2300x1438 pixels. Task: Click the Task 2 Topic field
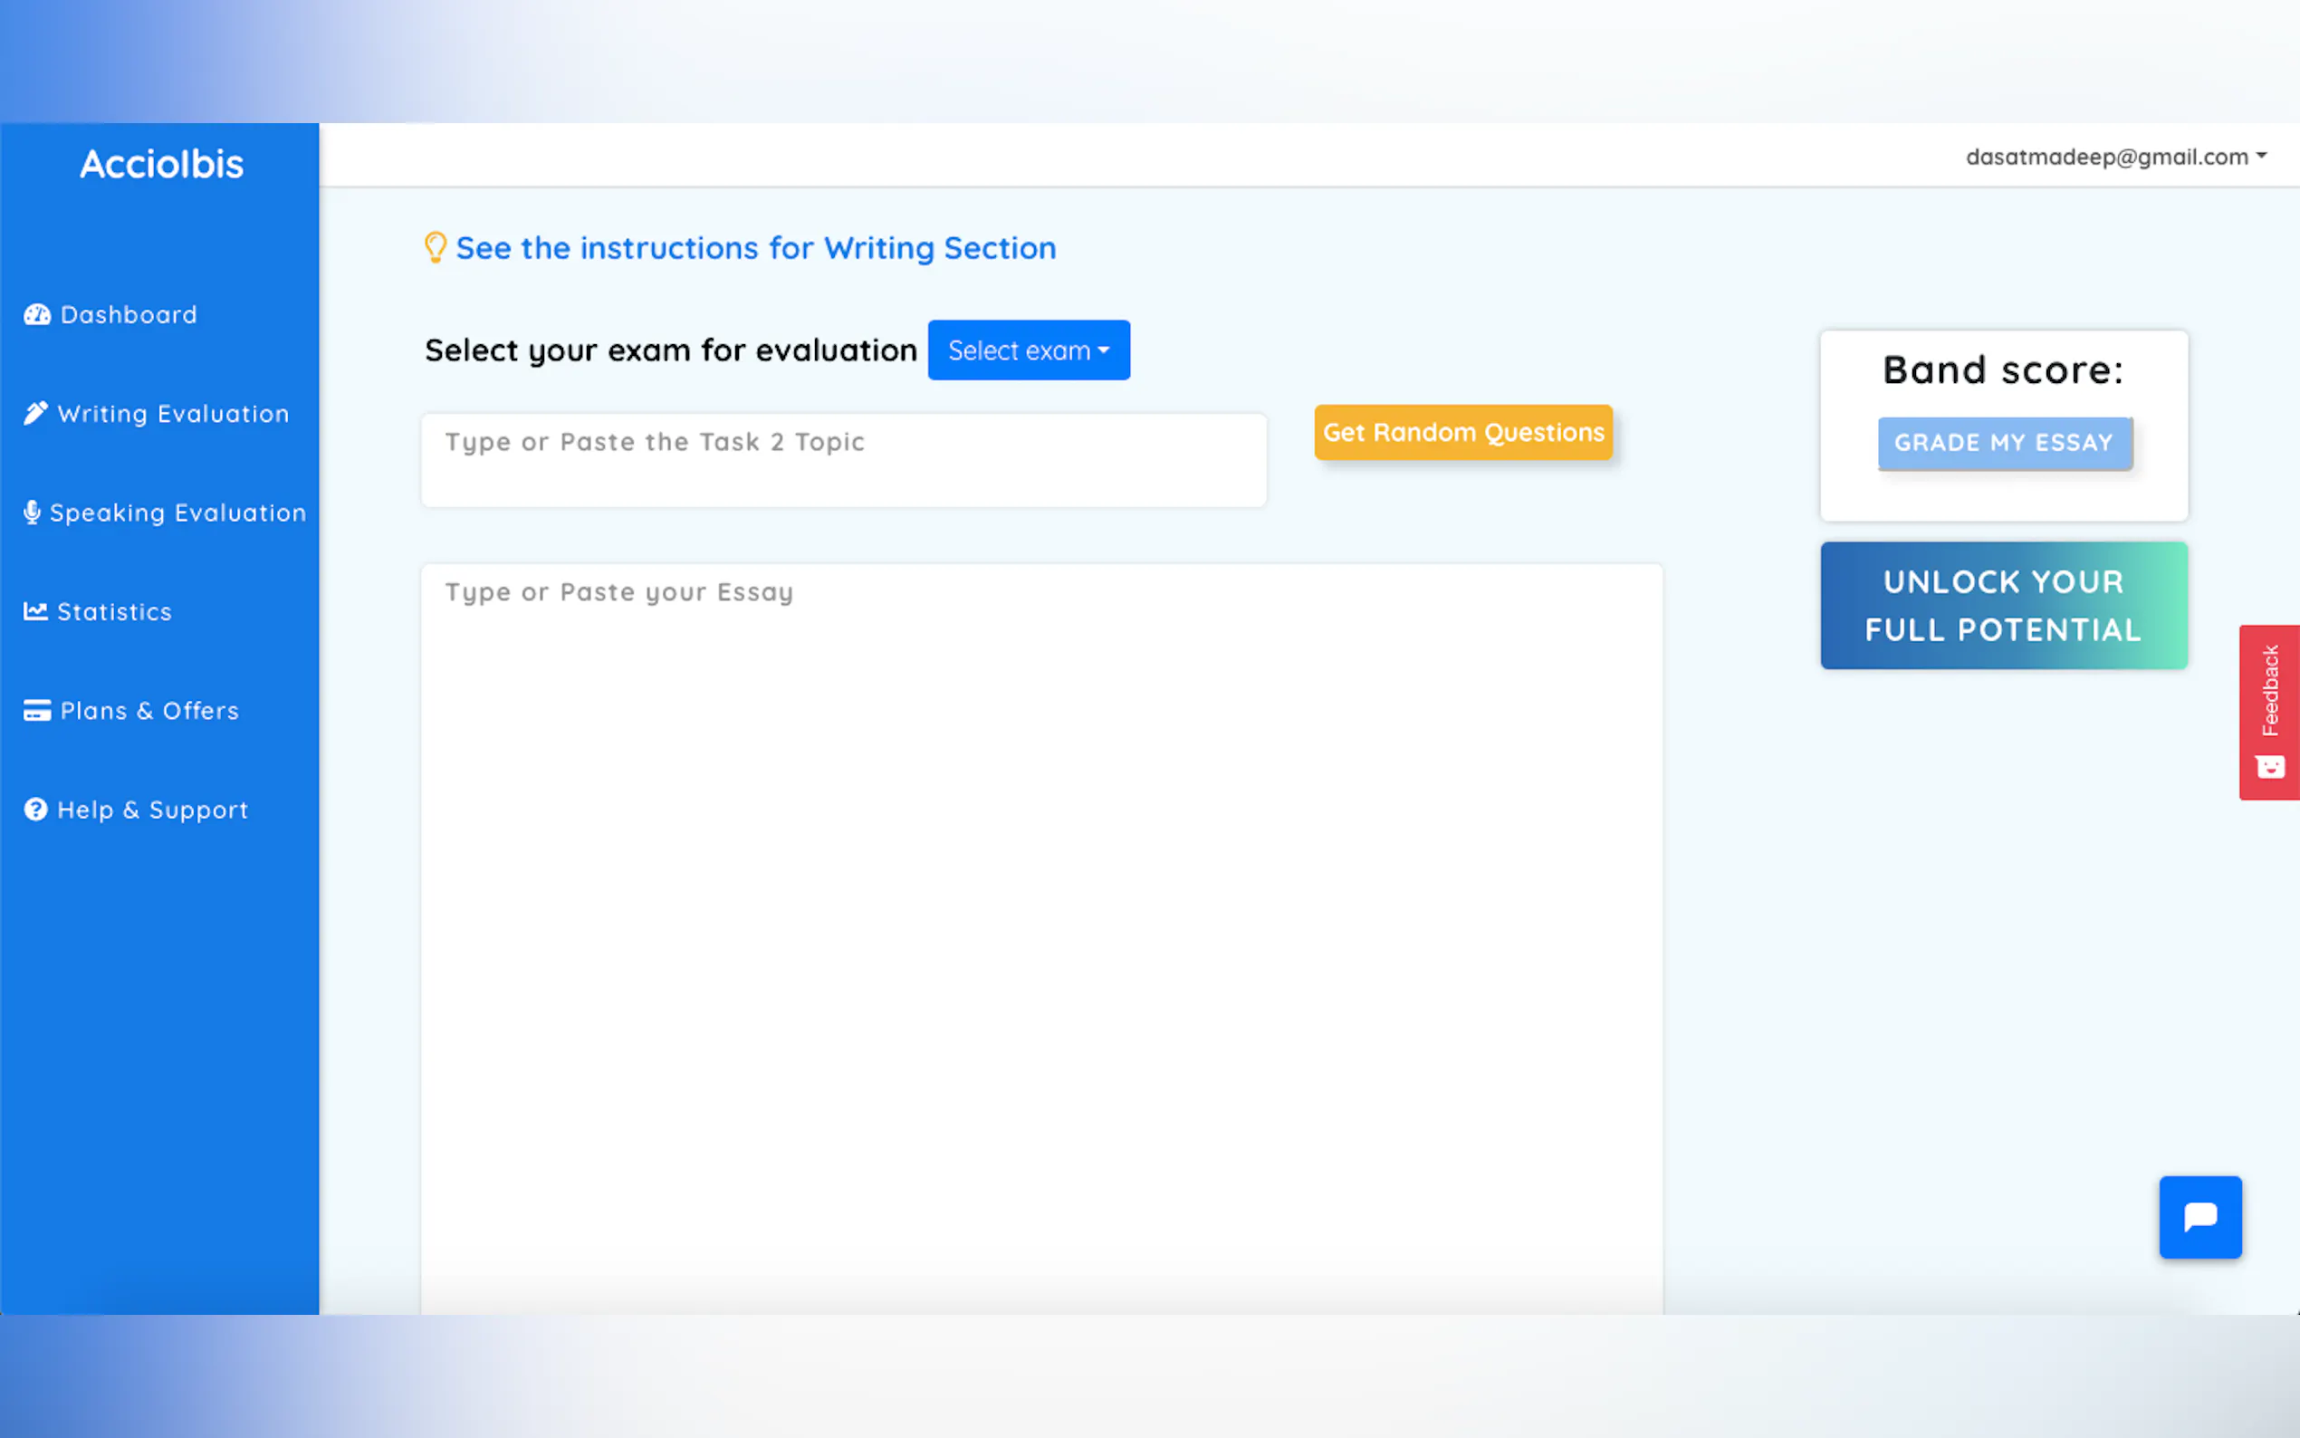coord(842,460)
